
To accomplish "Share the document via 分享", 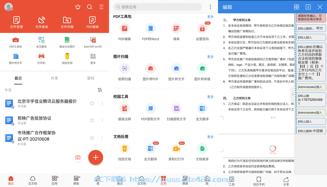I will (x=286, y=181).
